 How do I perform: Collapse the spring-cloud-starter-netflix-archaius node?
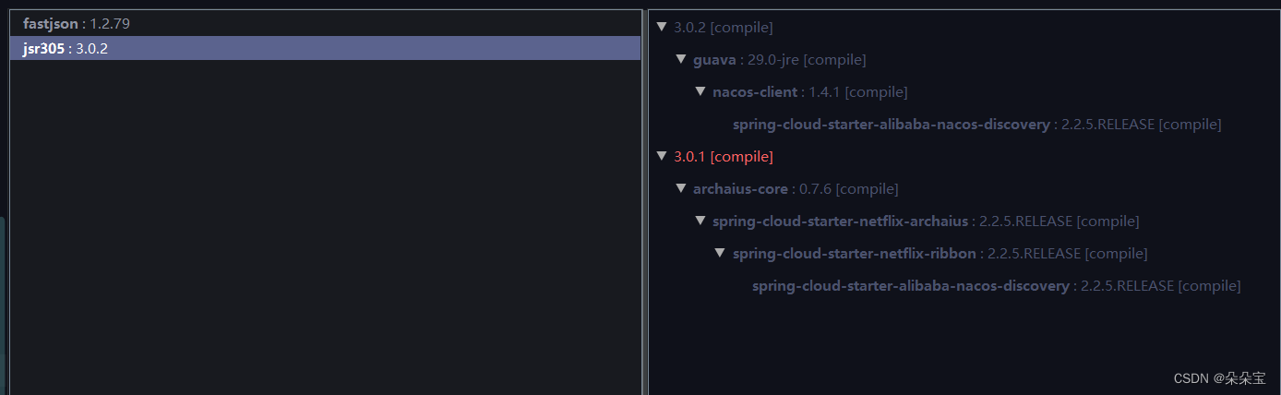700,221
